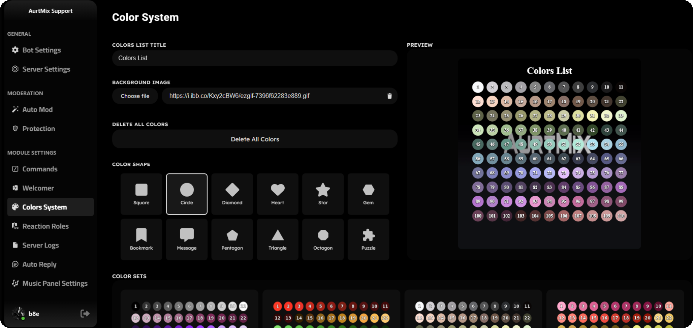Image resolution: width=693 pixels, height=328 pixels.
Task: Select Colors System in sidebar
Action: pos(51,207)
